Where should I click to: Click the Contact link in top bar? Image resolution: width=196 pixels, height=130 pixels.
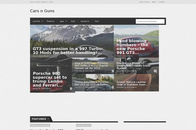pos(161,2)
